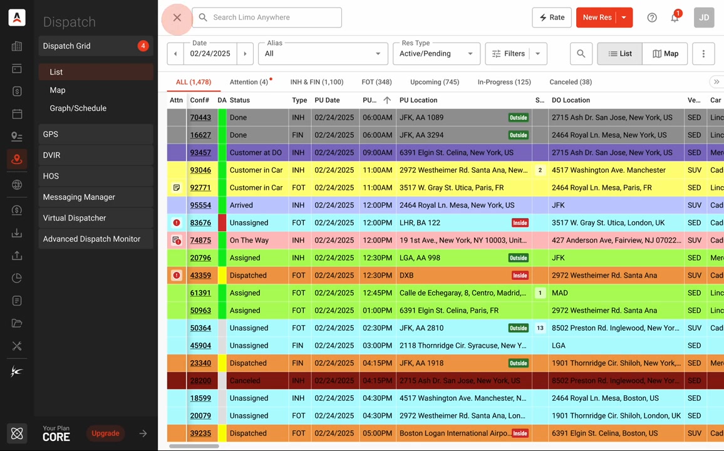Click the Filters button
The image size is (724, 451).
point(508,53)
